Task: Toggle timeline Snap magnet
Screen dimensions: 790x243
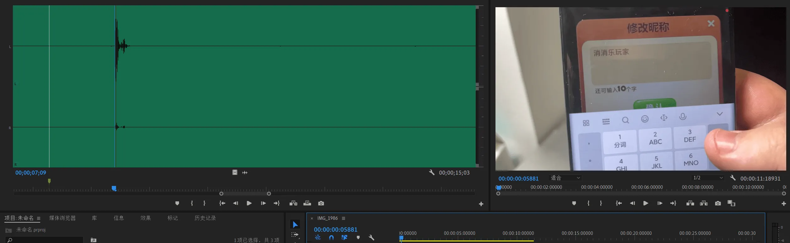Action: pos(331,238)
